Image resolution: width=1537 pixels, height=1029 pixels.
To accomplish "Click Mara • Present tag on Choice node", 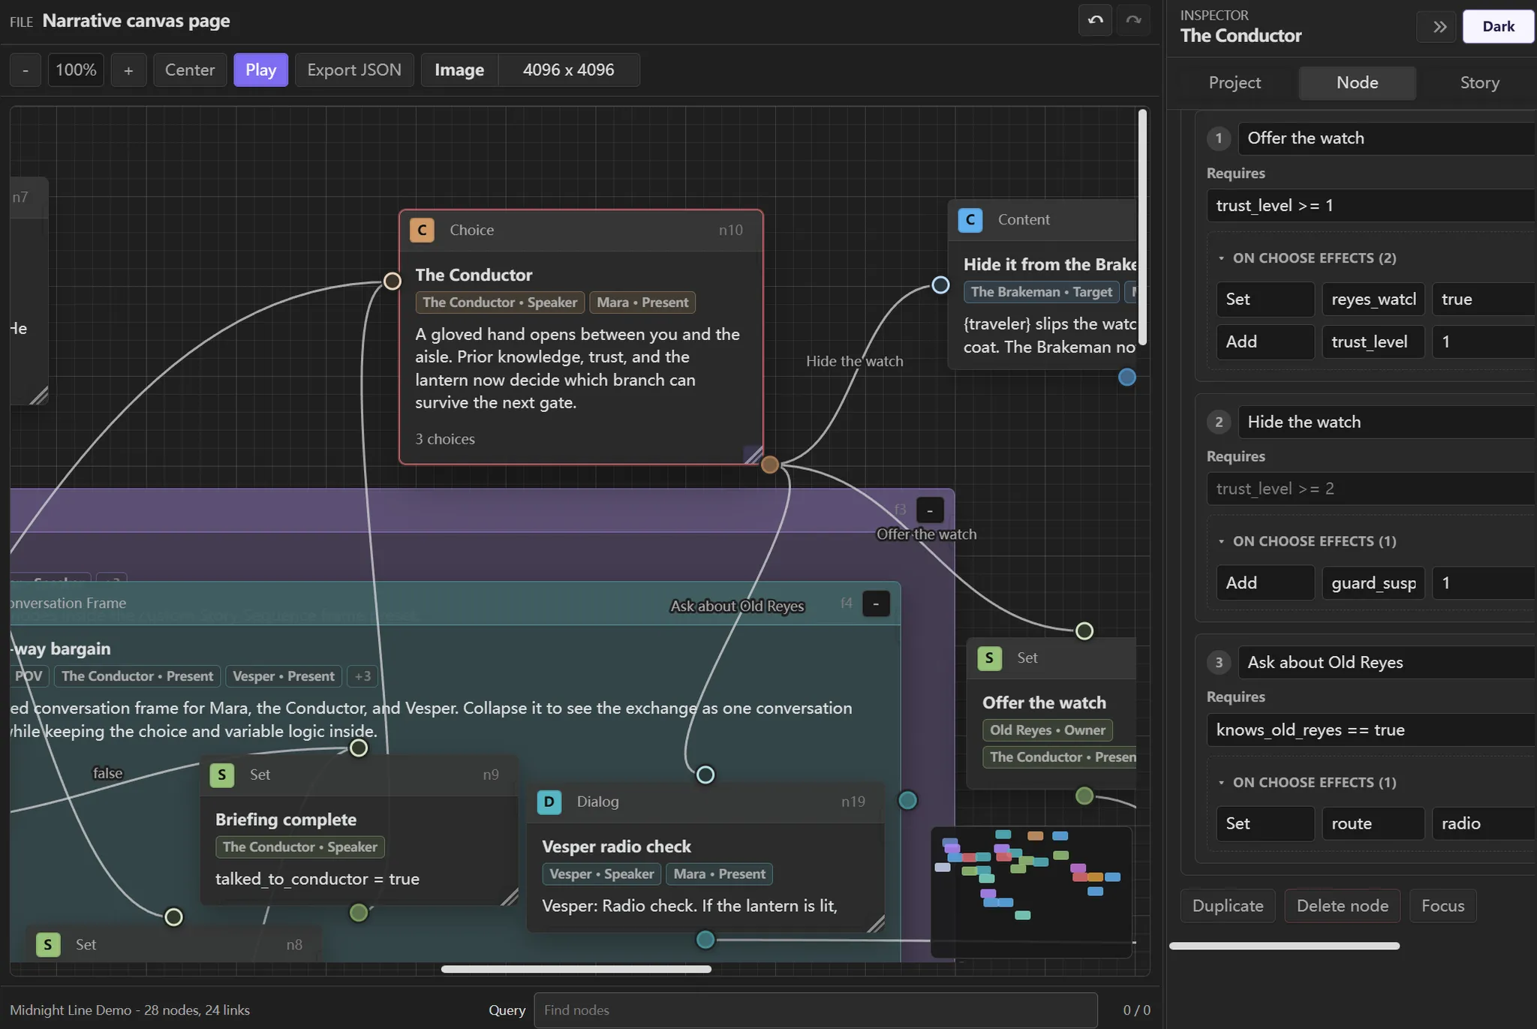I will click(642, 302).
